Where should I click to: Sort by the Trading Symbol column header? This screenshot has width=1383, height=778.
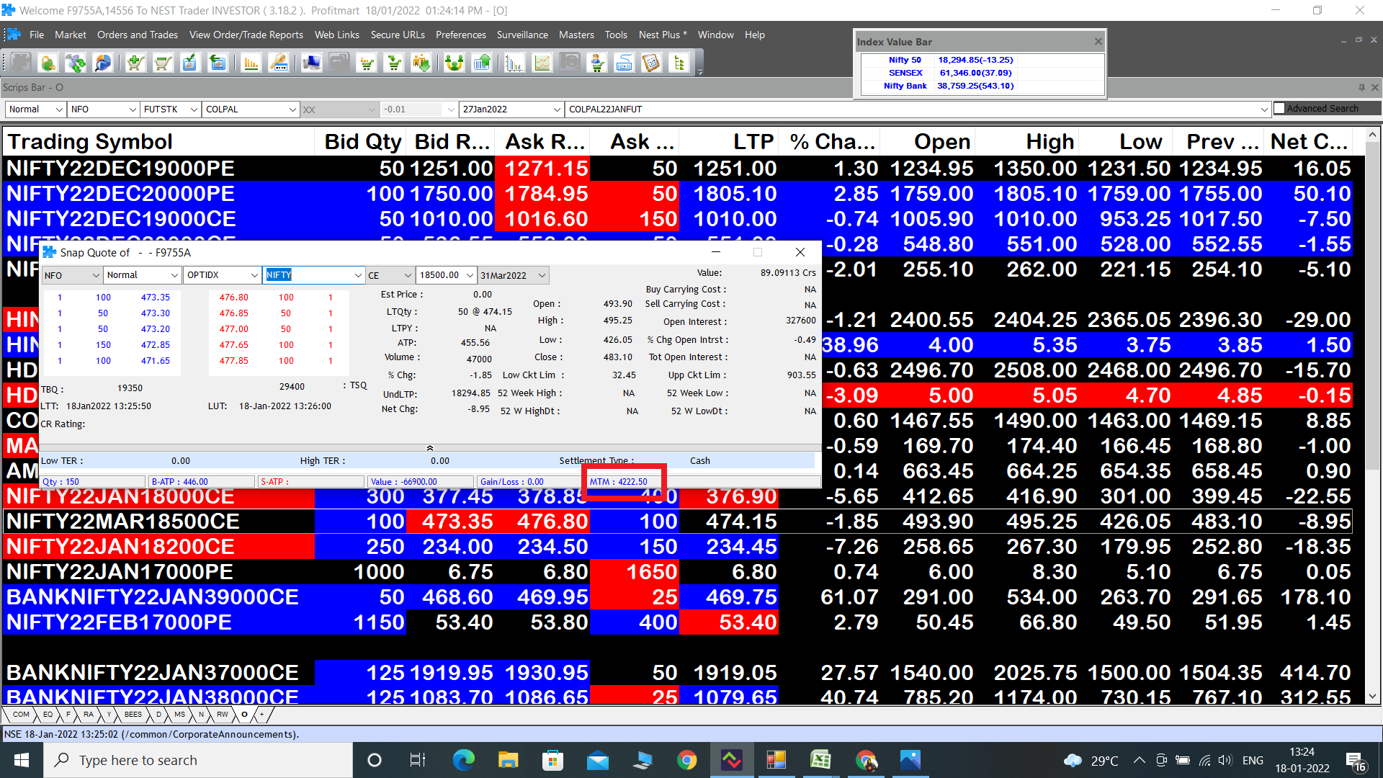click(159, 142)
